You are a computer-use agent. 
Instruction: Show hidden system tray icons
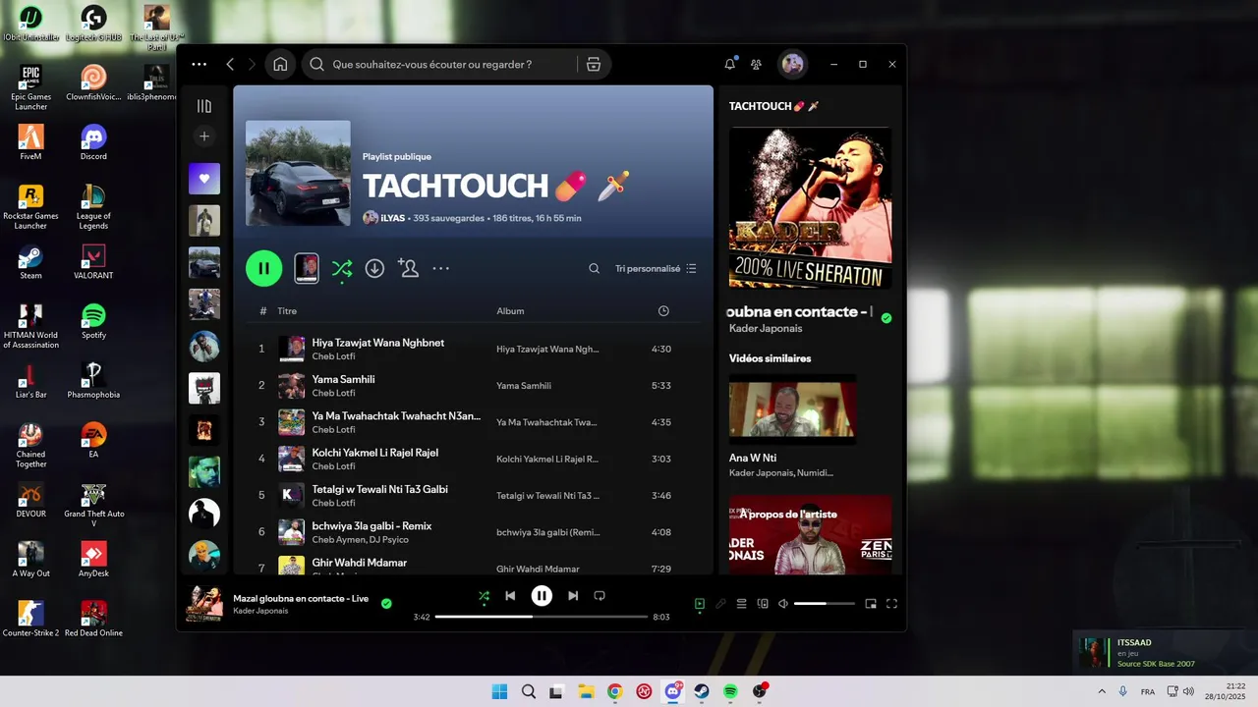coord(1101,691)
